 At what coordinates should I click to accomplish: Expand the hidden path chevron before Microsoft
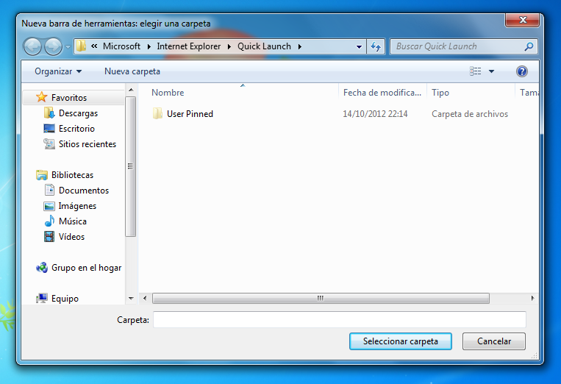(x=94, y=46)
